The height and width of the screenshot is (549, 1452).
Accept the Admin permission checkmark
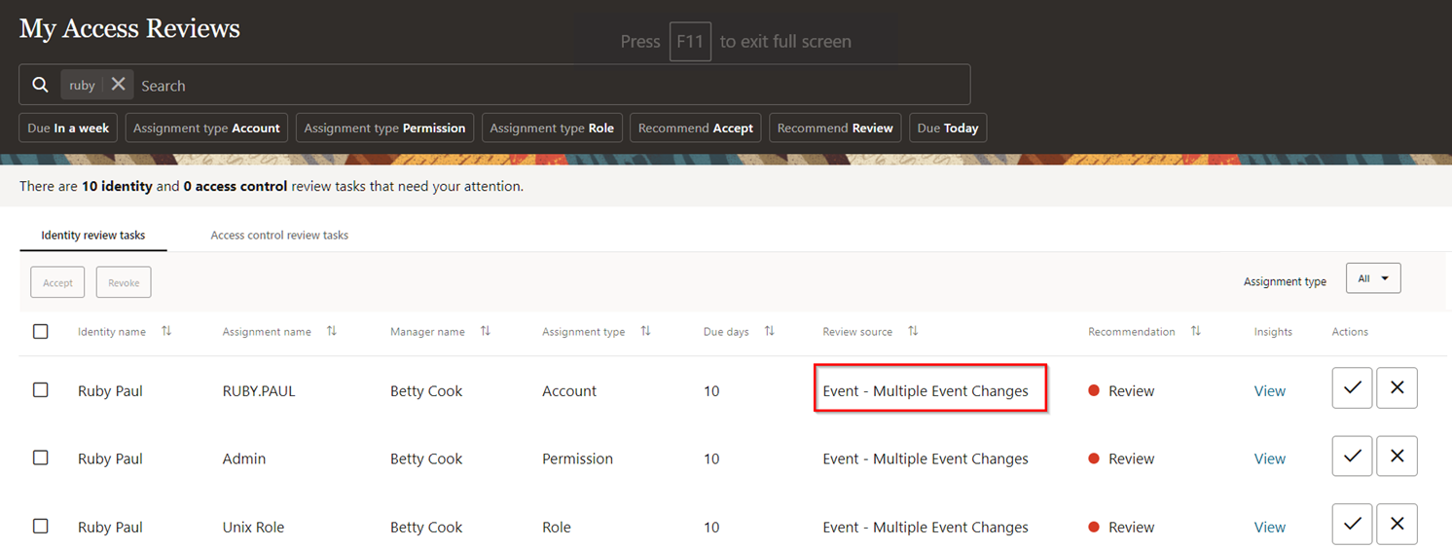pos(1352,456)
